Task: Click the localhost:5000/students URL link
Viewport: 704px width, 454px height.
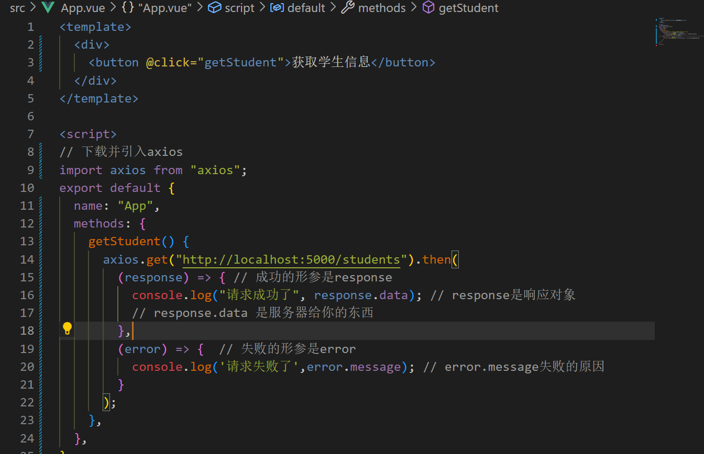Action: [x=291, y=259]
